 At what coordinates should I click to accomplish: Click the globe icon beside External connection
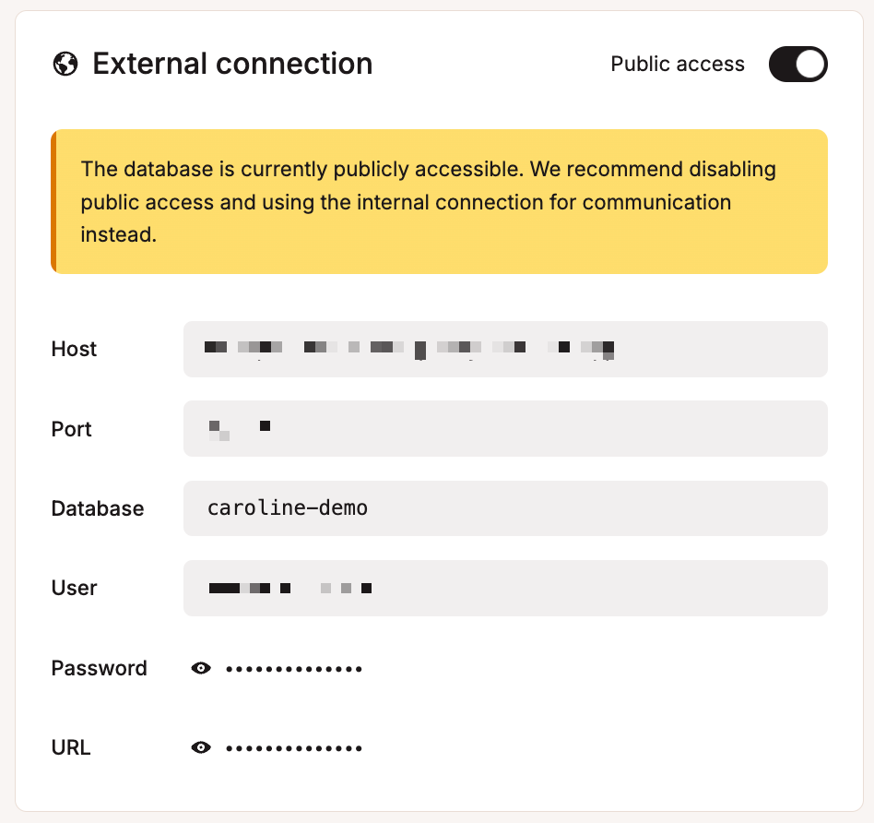[64, 64]
